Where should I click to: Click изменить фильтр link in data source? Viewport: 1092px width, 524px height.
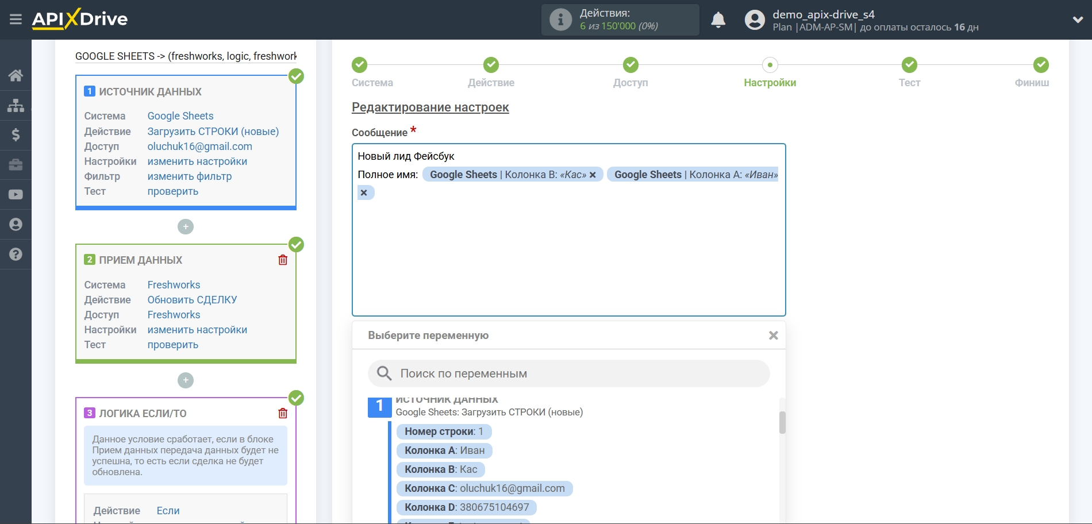[189, 176]
